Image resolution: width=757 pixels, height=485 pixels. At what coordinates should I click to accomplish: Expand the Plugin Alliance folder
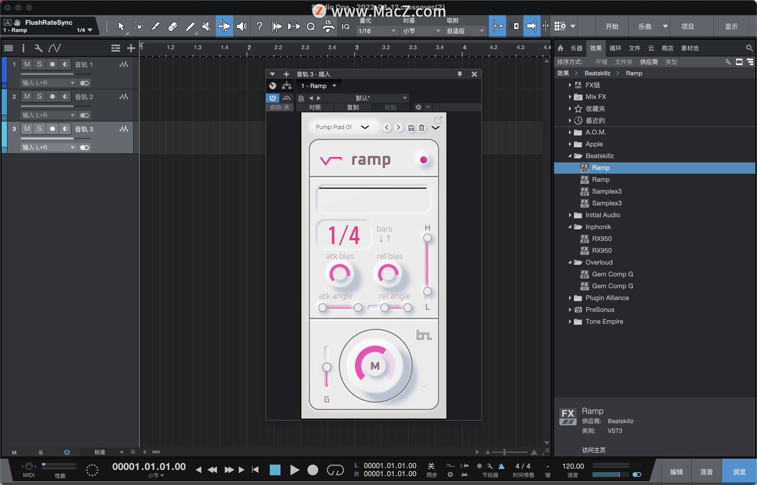coord(570,298)
